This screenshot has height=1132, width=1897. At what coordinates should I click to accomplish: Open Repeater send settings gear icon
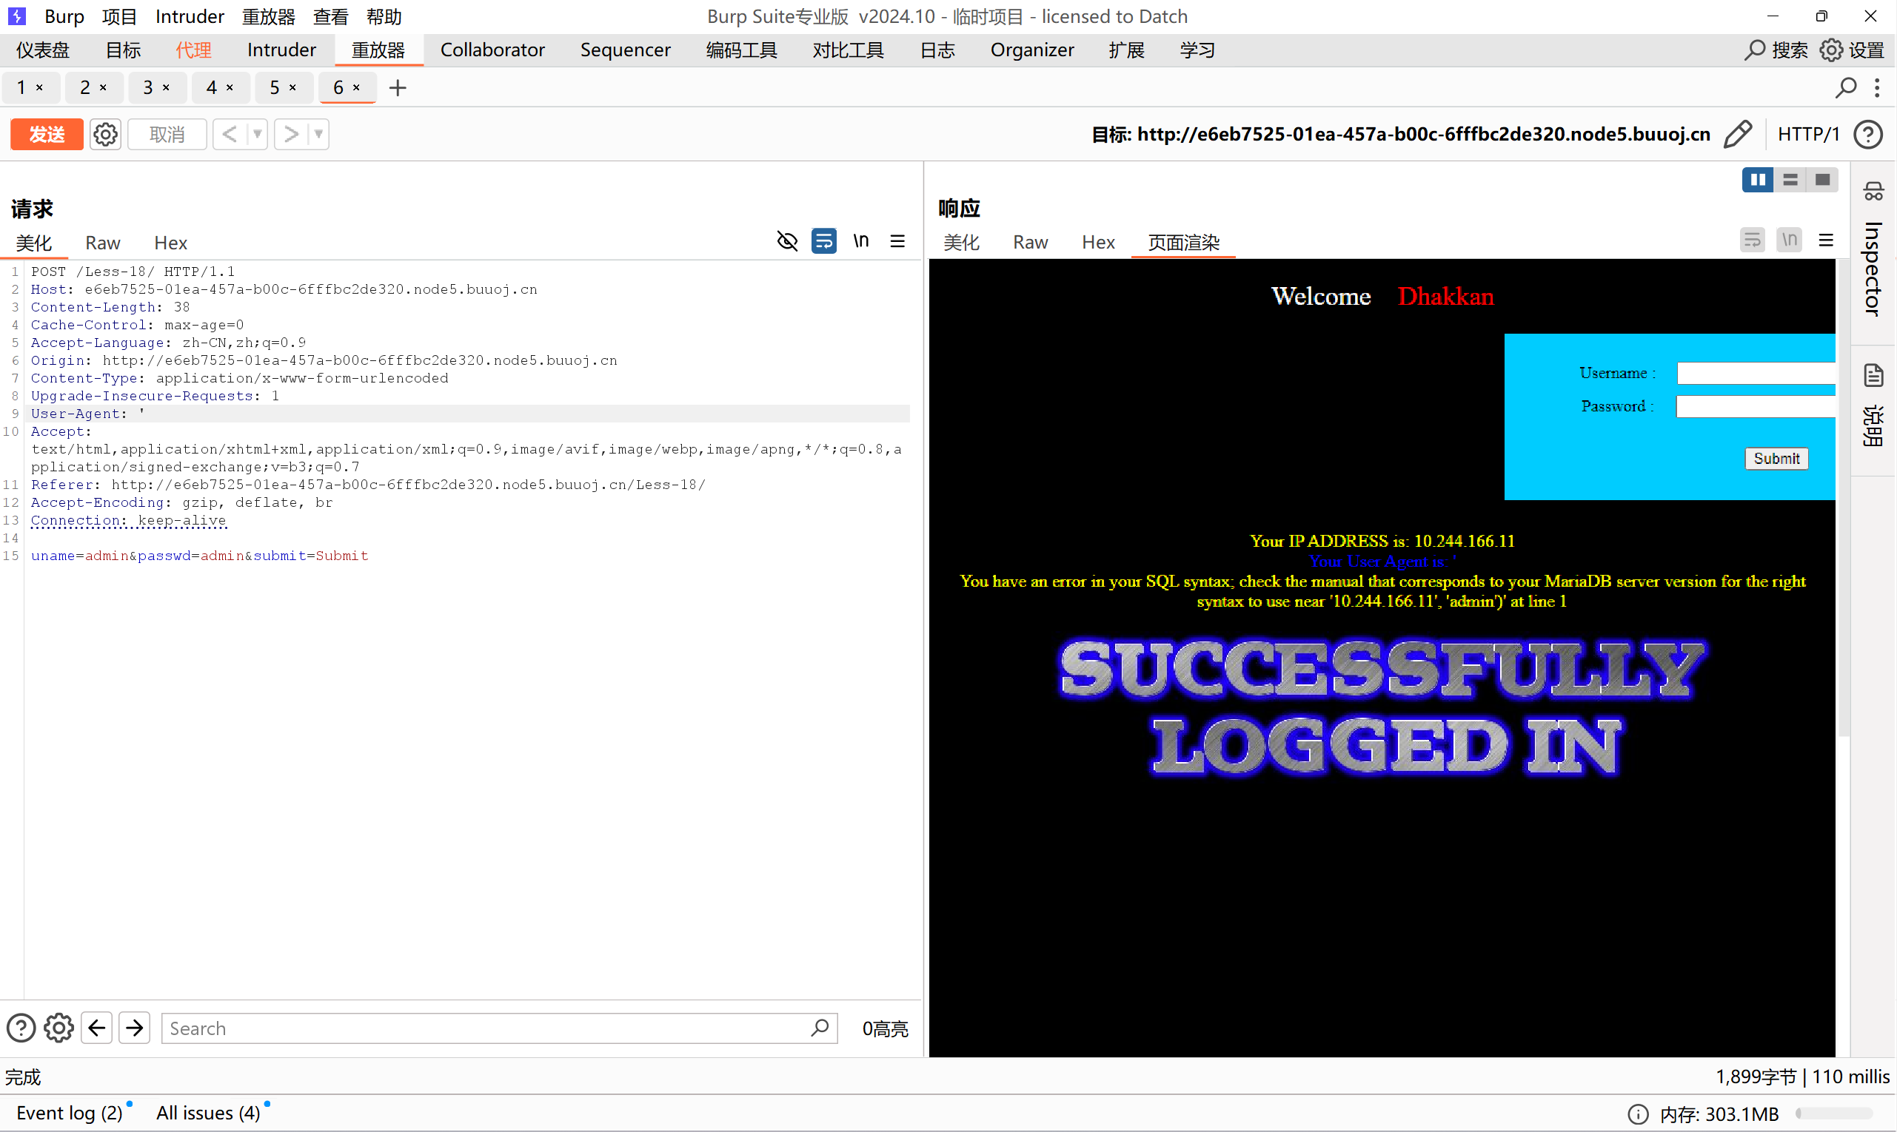105,134
